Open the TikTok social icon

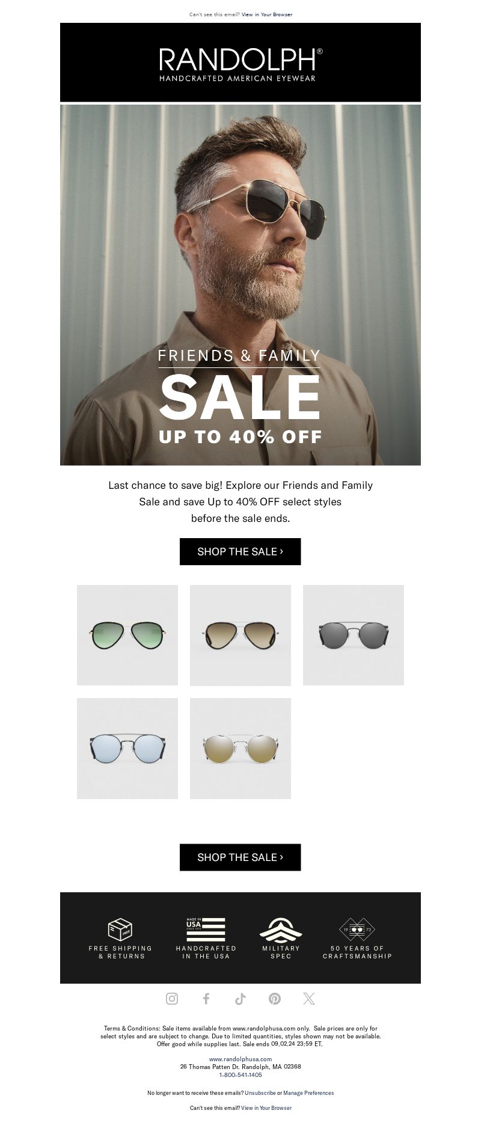coord(240,999)
